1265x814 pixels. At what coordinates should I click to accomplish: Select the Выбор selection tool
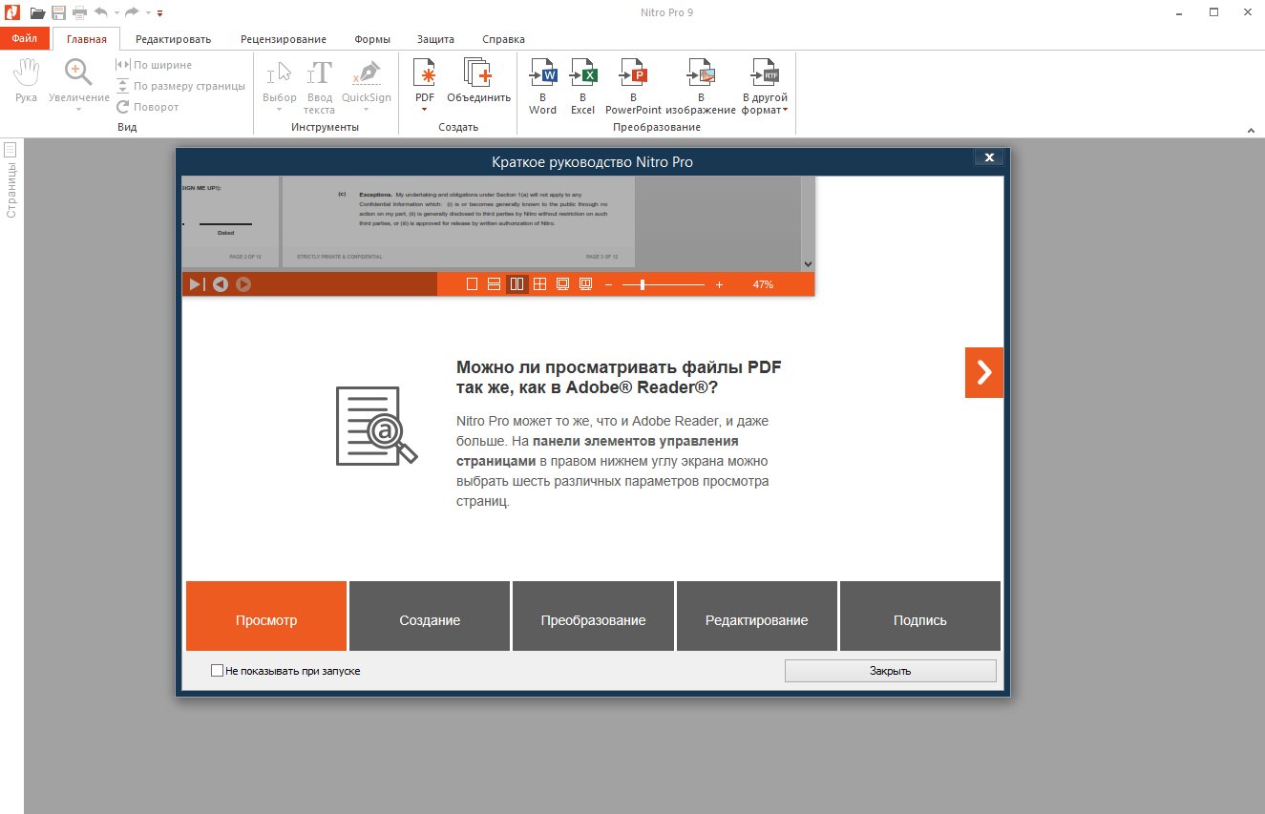(x=280, y=86)
